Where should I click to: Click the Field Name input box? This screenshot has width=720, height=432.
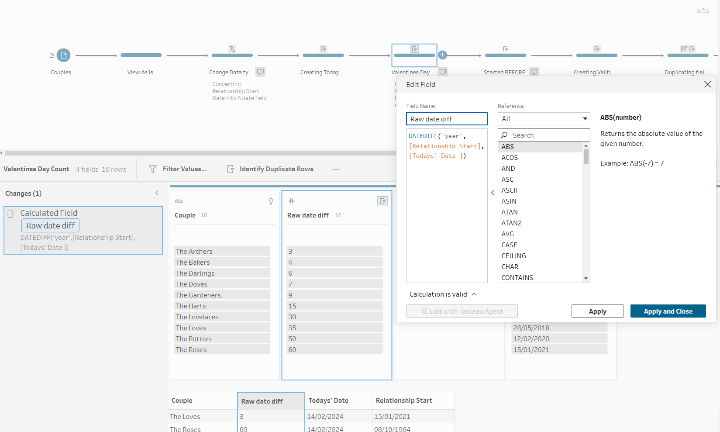click(x=446, y=119)
